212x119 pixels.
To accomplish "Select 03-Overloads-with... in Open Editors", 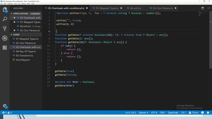I will pos(26,18).
